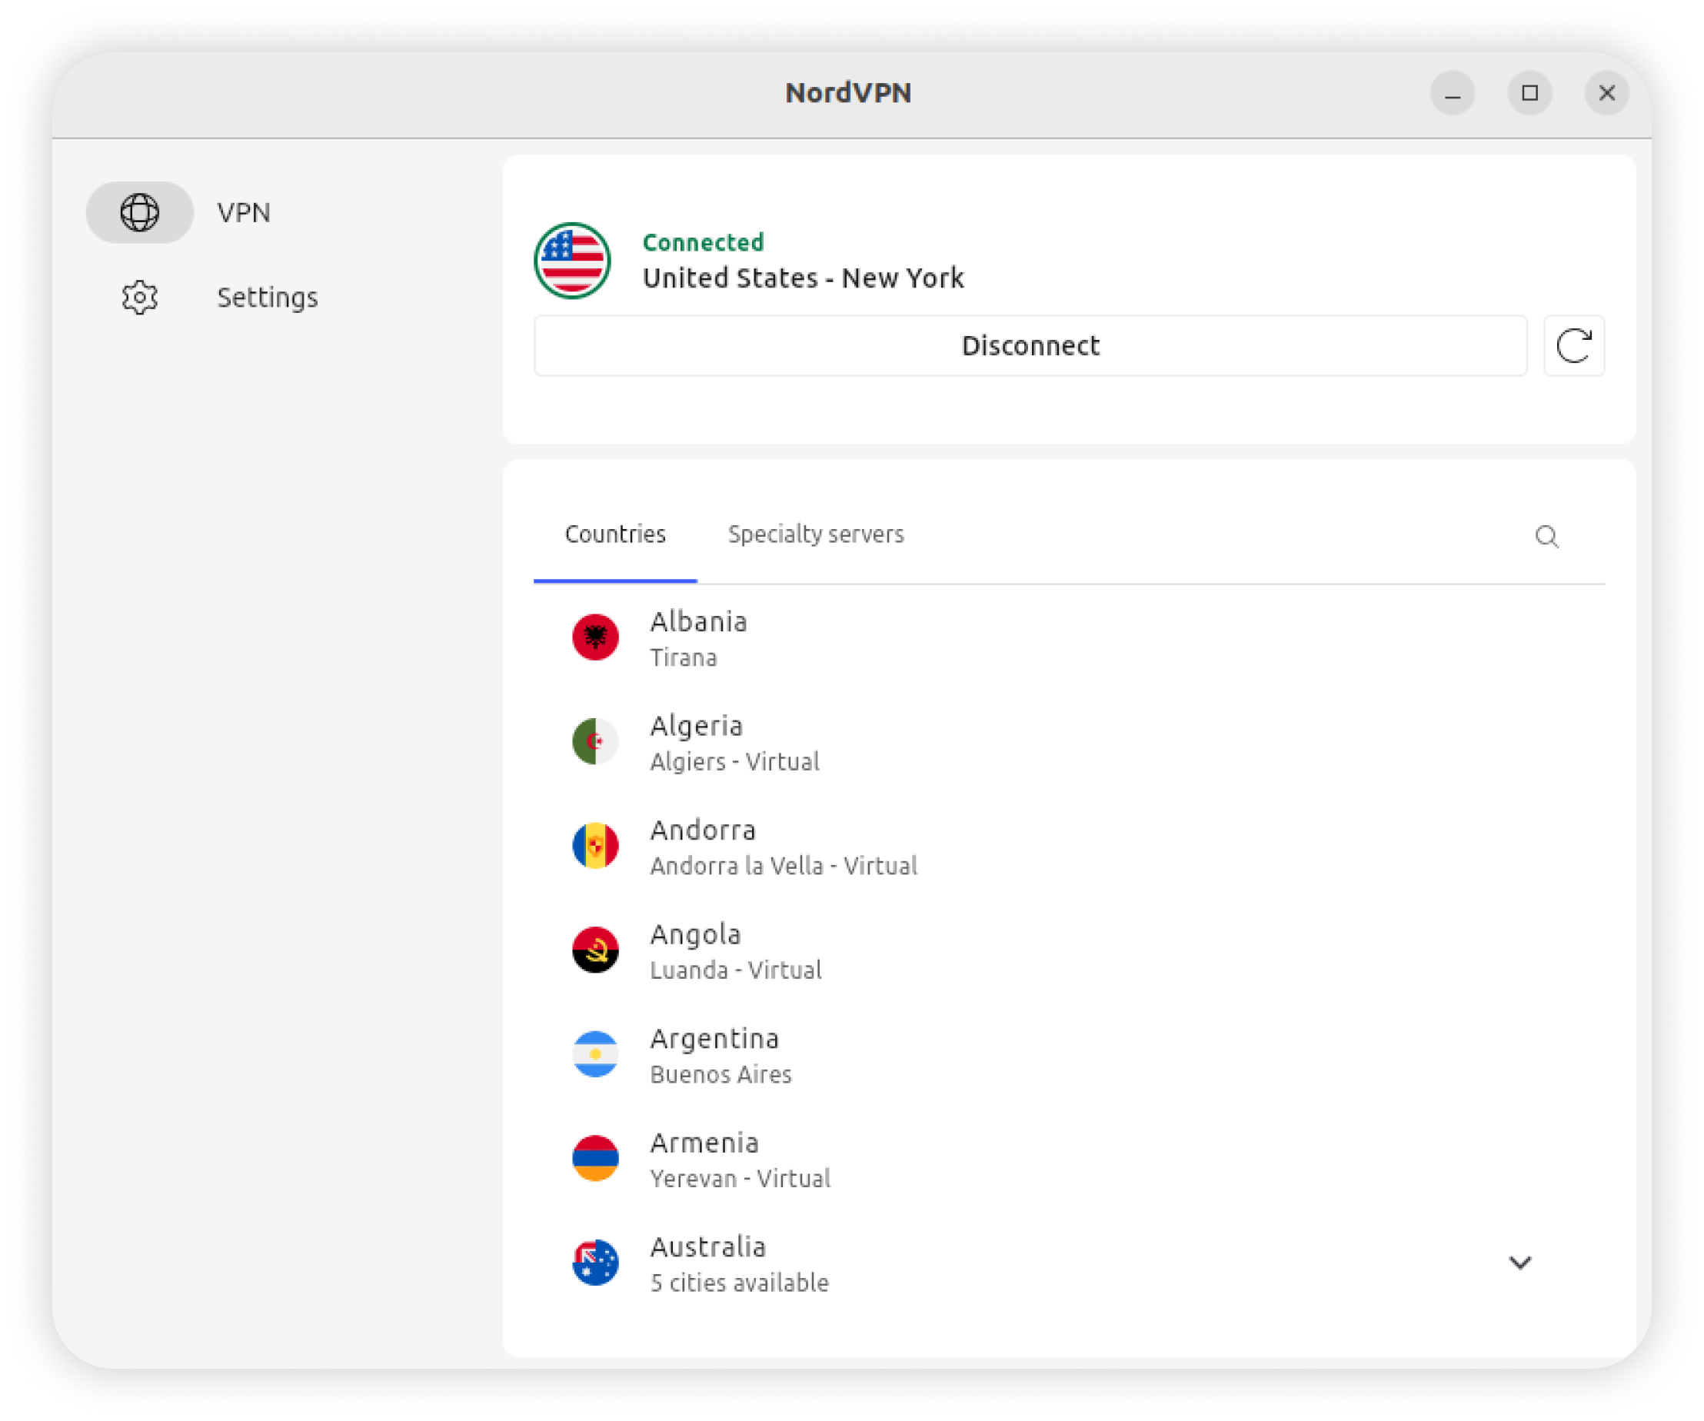Click the Armenia flag icon

click(594, 1158)
